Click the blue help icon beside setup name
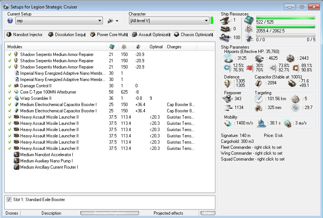 click(10, 21)
